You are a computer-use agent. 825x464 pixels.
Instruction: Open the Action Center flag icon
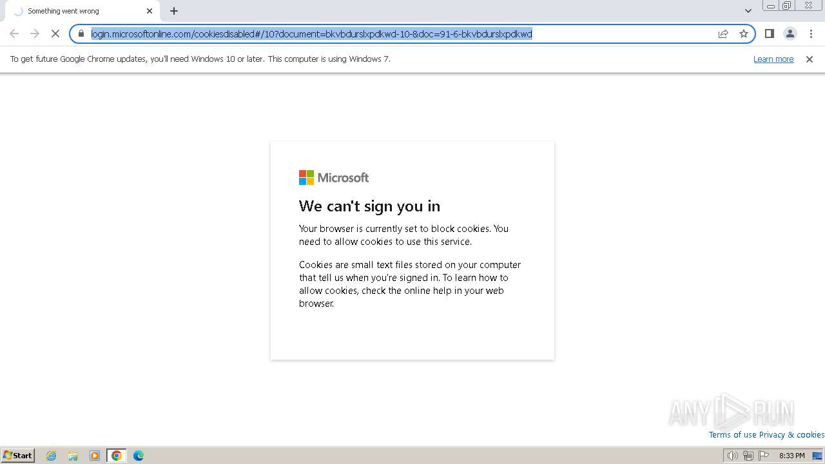pyautogui.click(x=764, y=456)
